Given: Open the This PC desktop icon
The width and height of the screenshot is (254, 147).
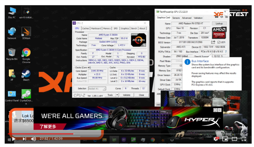Looking at the screenshot, I should pyautogui.click(x=12, y=13).
